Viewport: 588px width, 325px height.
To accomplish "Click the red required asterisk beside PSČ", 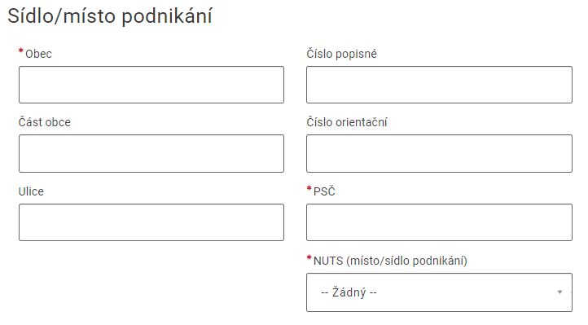I will 309,188.
